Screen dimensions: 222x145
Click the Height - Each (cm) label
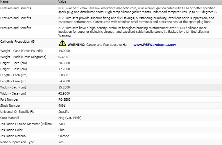(x=14, y=63)
